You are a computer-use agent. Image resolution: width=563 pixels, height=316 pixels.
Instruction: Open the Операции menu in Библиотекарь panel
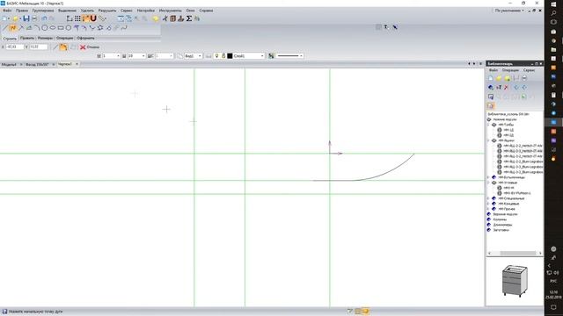[510, 70]
